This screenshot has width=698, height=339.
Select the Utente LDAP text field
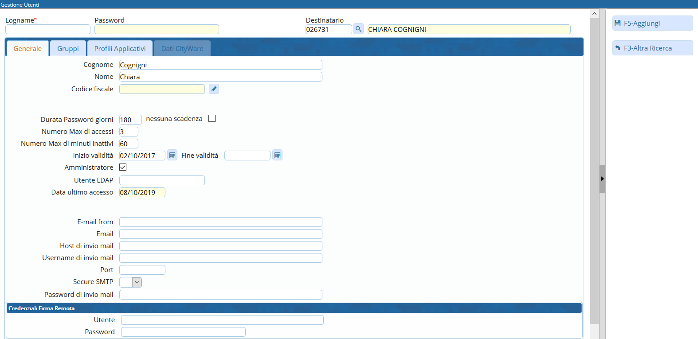click(162, 180)
